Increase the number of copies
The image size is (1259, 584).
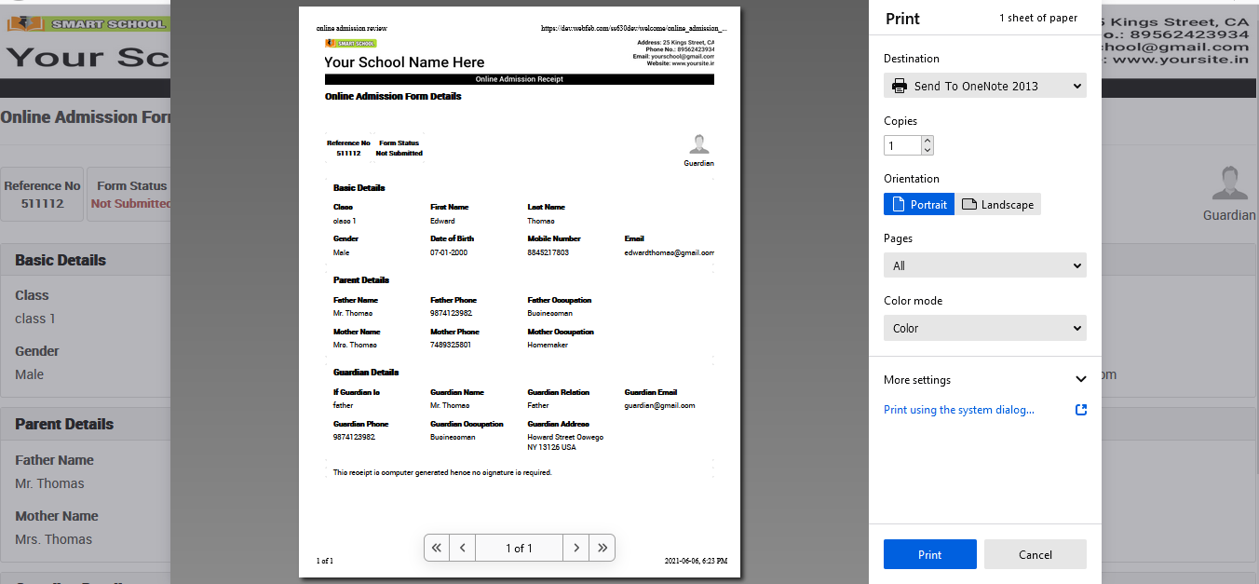(x=927, y=142)
